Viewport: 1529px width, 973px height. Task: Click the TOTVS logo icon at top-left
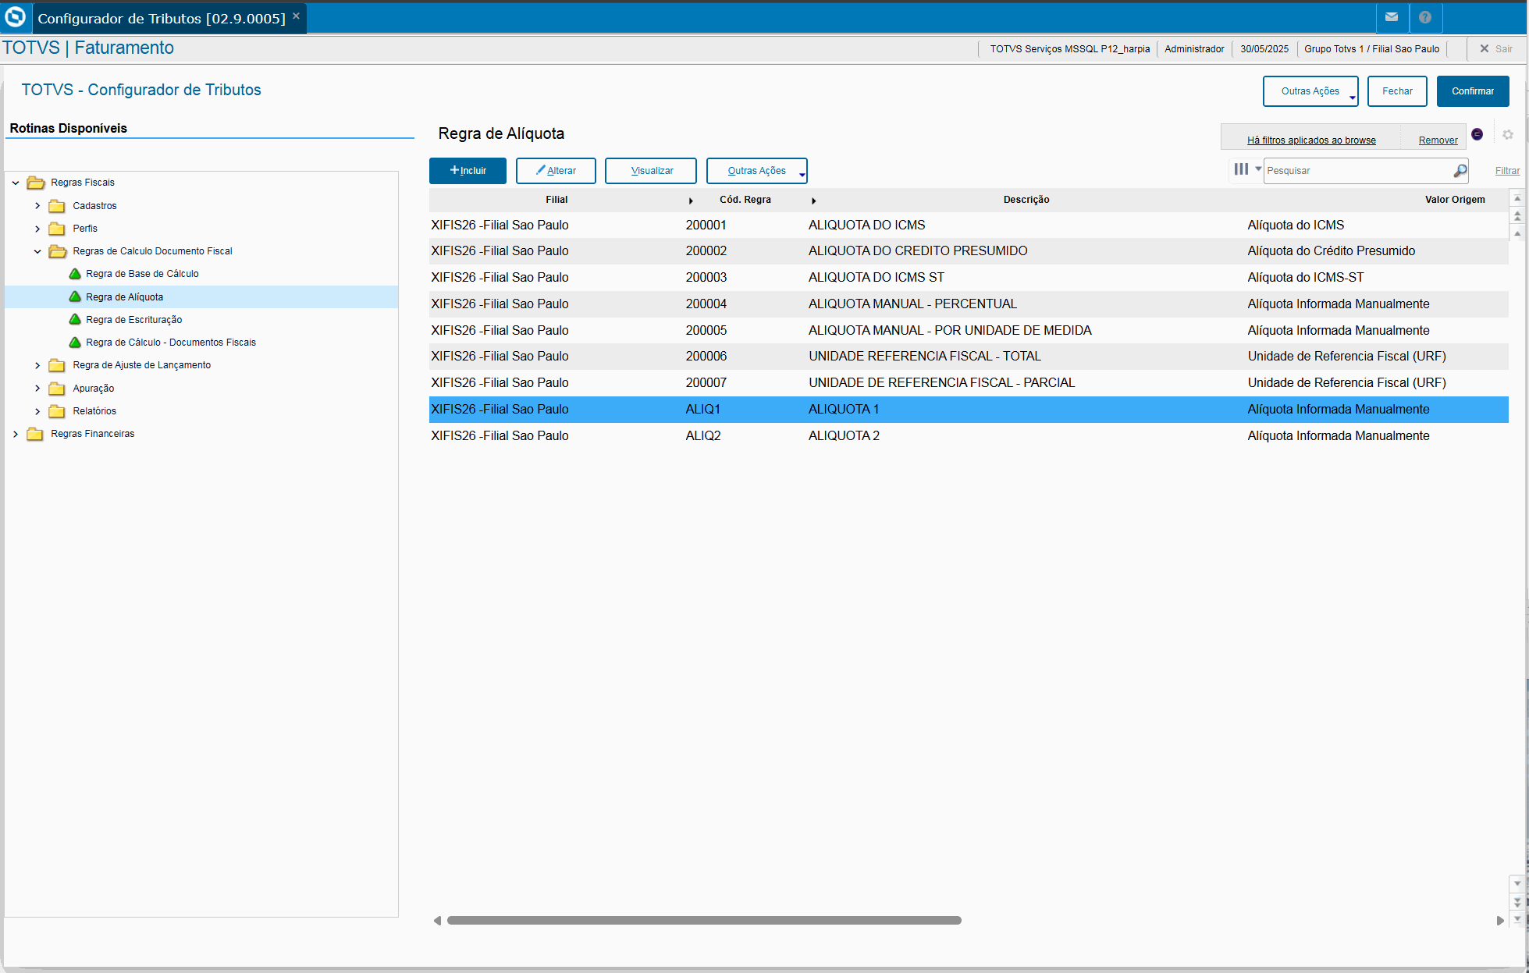tap(15, 17)
